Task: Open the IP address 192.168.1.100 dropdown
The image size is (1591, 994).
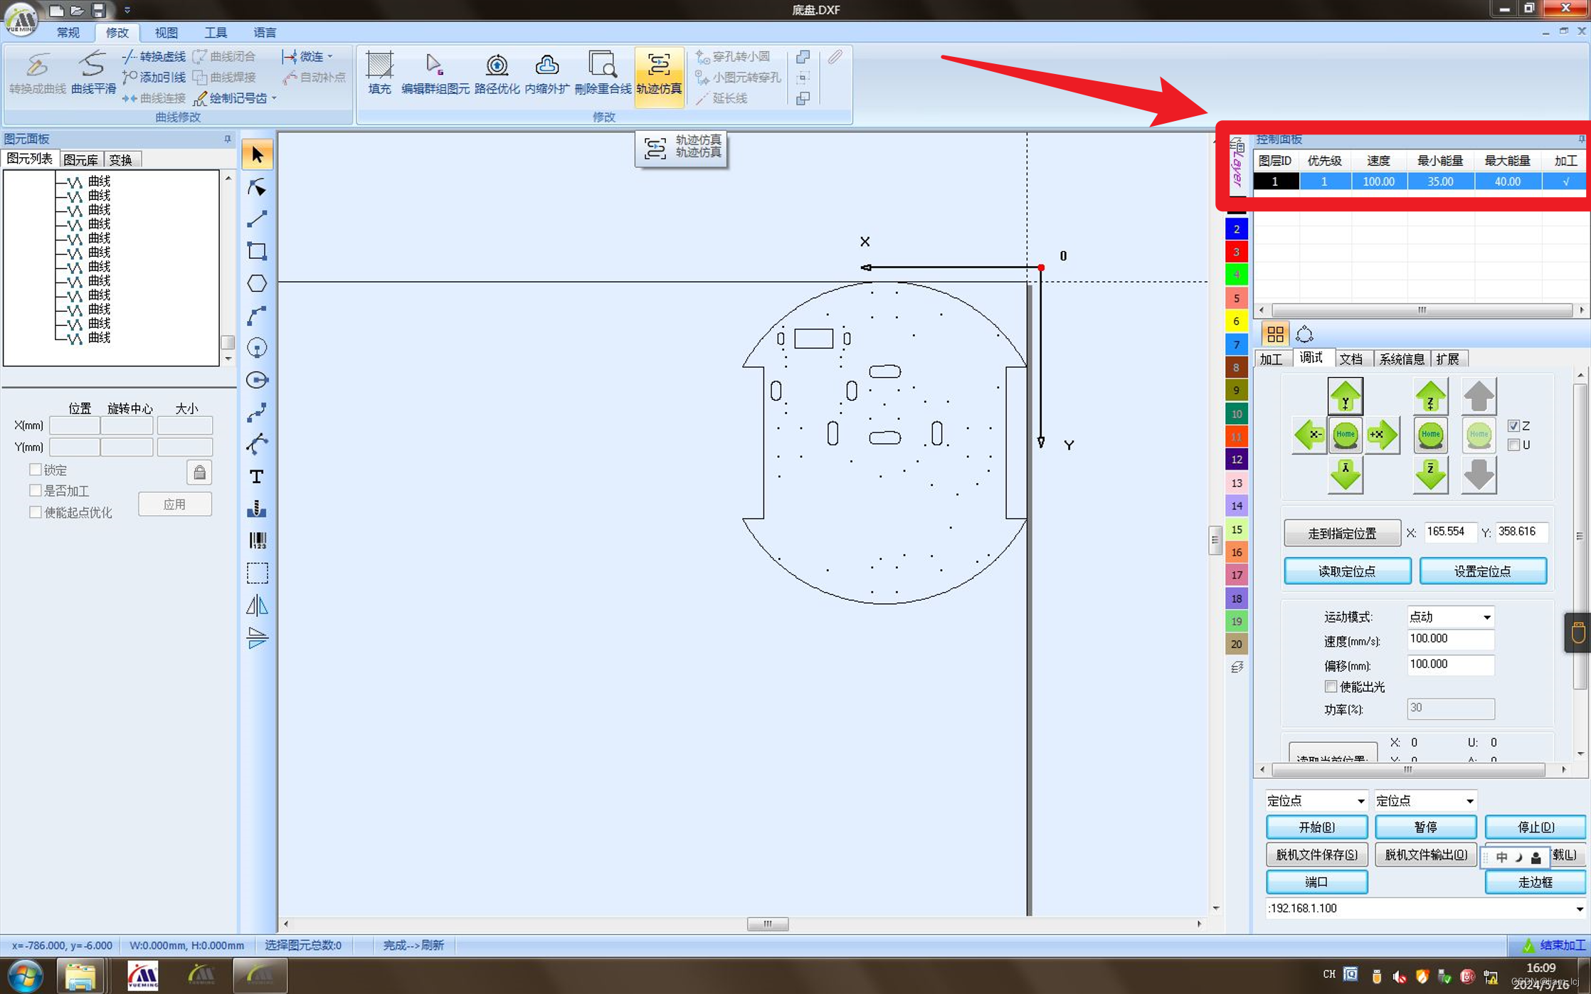Action: 1579,909
